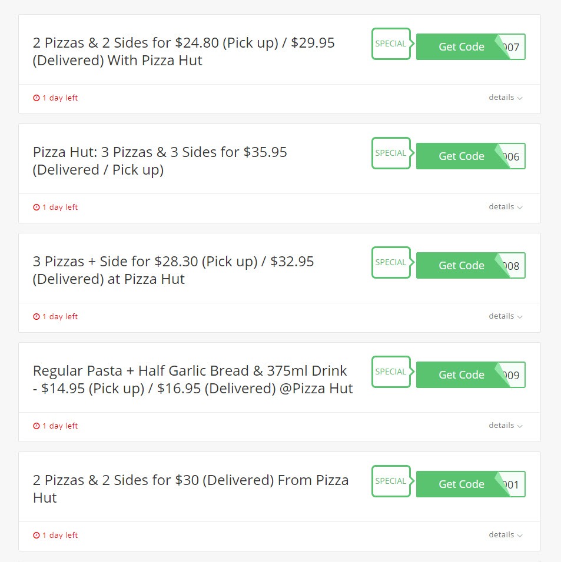Image resolution: width=561 pixels, height=562 pixels.
Task: Get Code ending in 001
Action: point(470,484)
